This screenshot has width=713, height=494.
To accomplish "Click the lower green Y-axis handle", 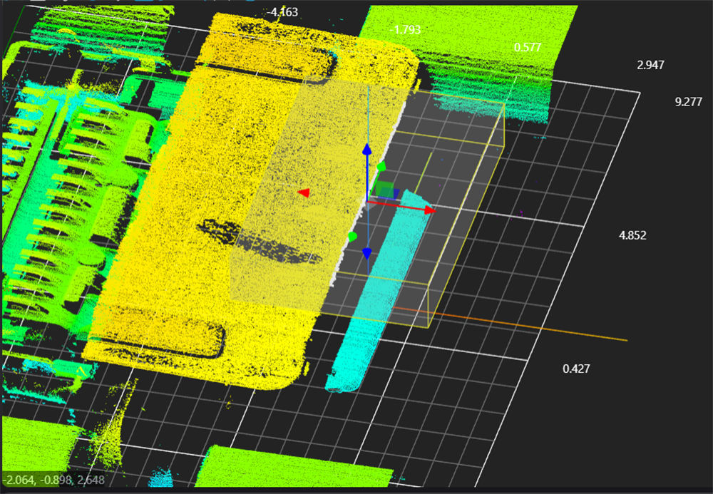I will pyautogui.click(x=352, y=237).
